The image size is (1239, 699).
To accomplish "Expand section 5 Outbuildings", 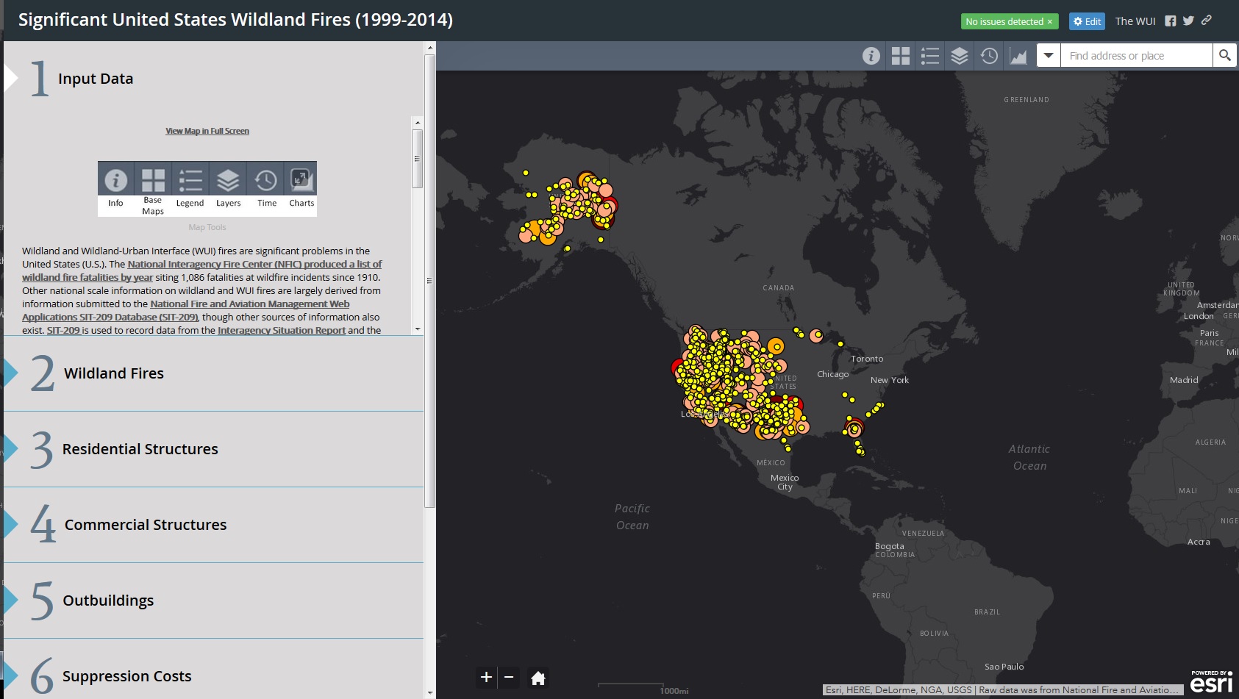I will click(213, 601).
